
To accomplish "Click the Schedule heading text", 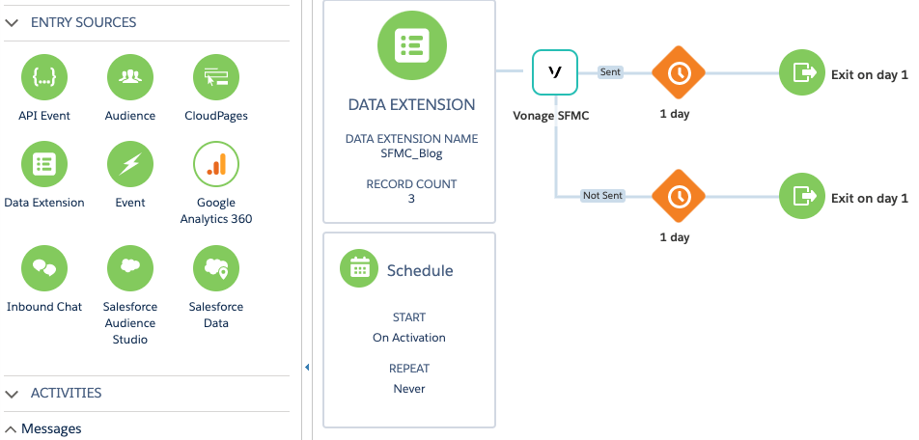I will point(420,271).
